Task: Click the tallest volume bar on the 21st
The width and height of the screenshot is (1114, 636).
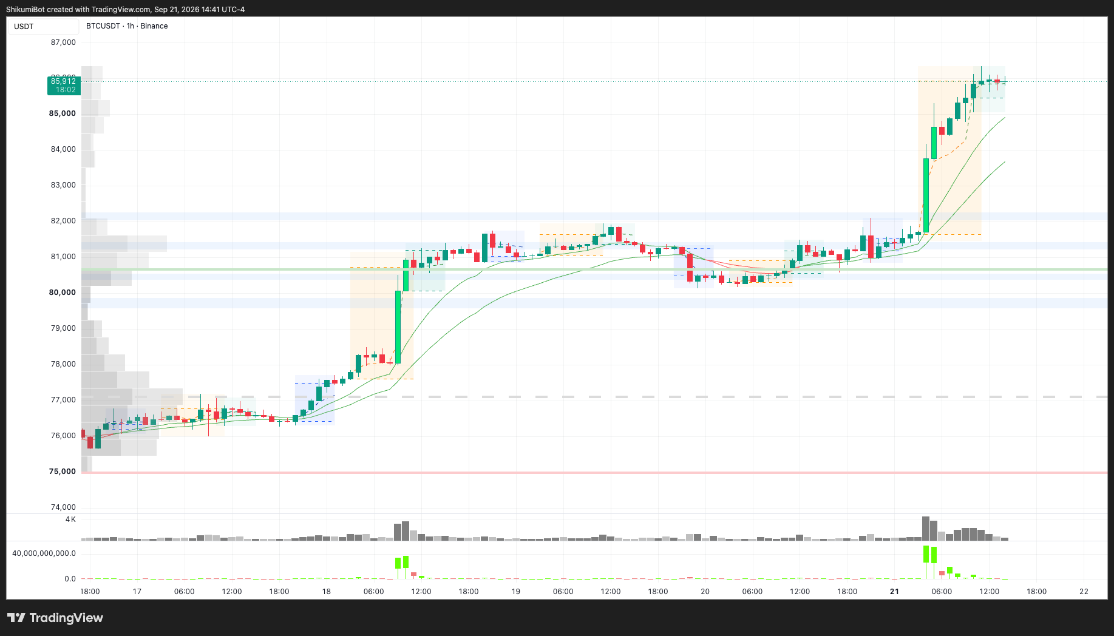Action: [926, 529]
